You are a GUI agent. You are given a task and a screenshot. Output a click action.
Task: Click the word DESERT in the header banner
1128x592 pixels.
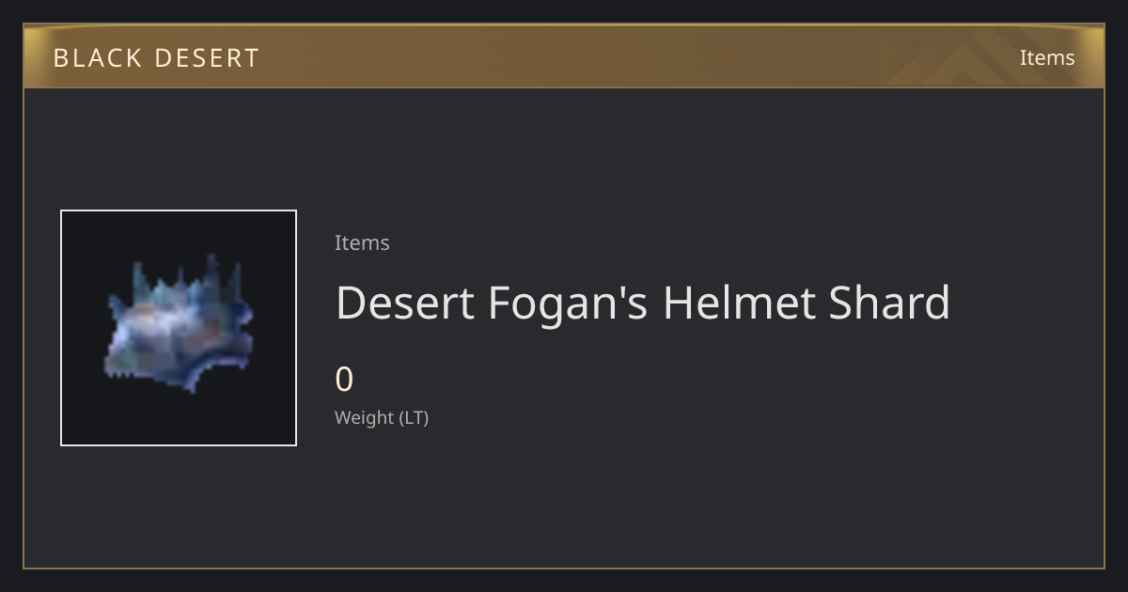tap(207, 58)
